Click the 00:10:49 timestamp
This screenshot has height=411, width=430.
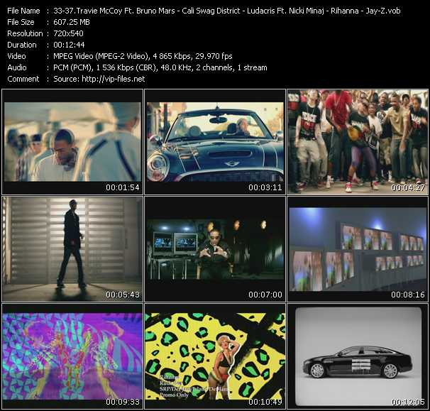(265, 402)
